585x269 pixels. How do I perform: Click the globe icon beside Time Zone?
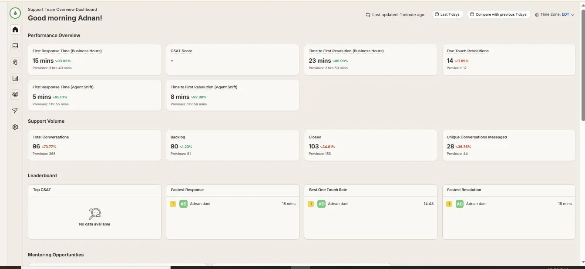click(x=537, y=15)
